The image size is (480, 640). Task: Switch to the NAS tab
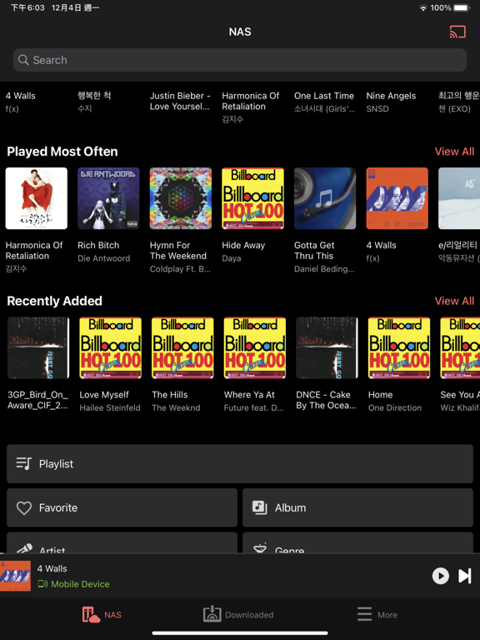(x=102, y=615)
